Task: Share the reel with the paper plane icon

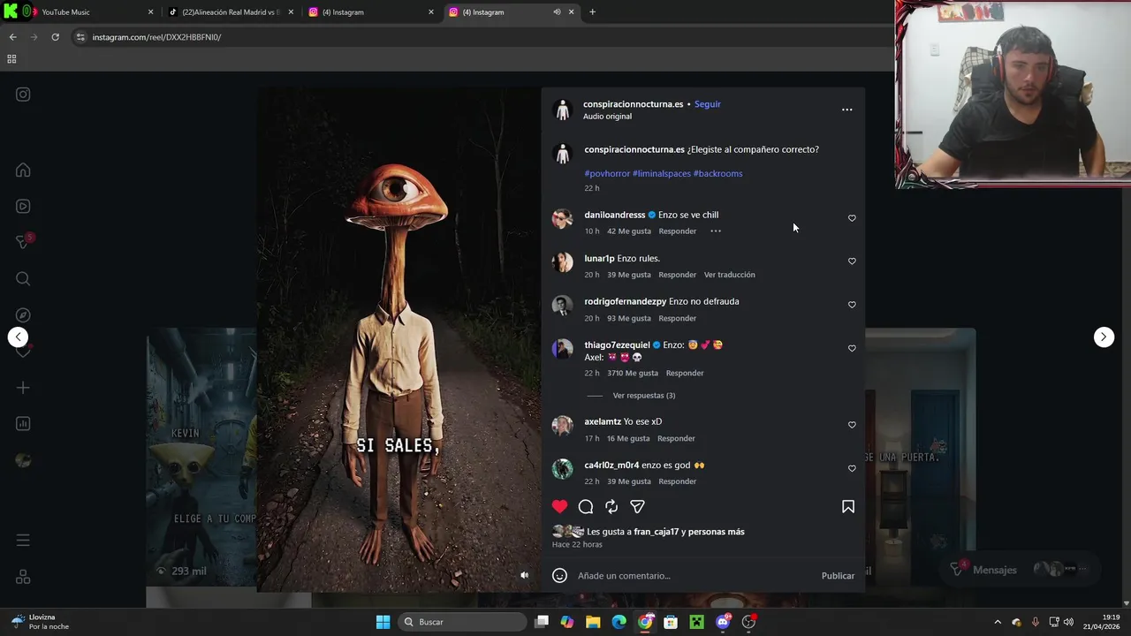Action: (637, 506)
